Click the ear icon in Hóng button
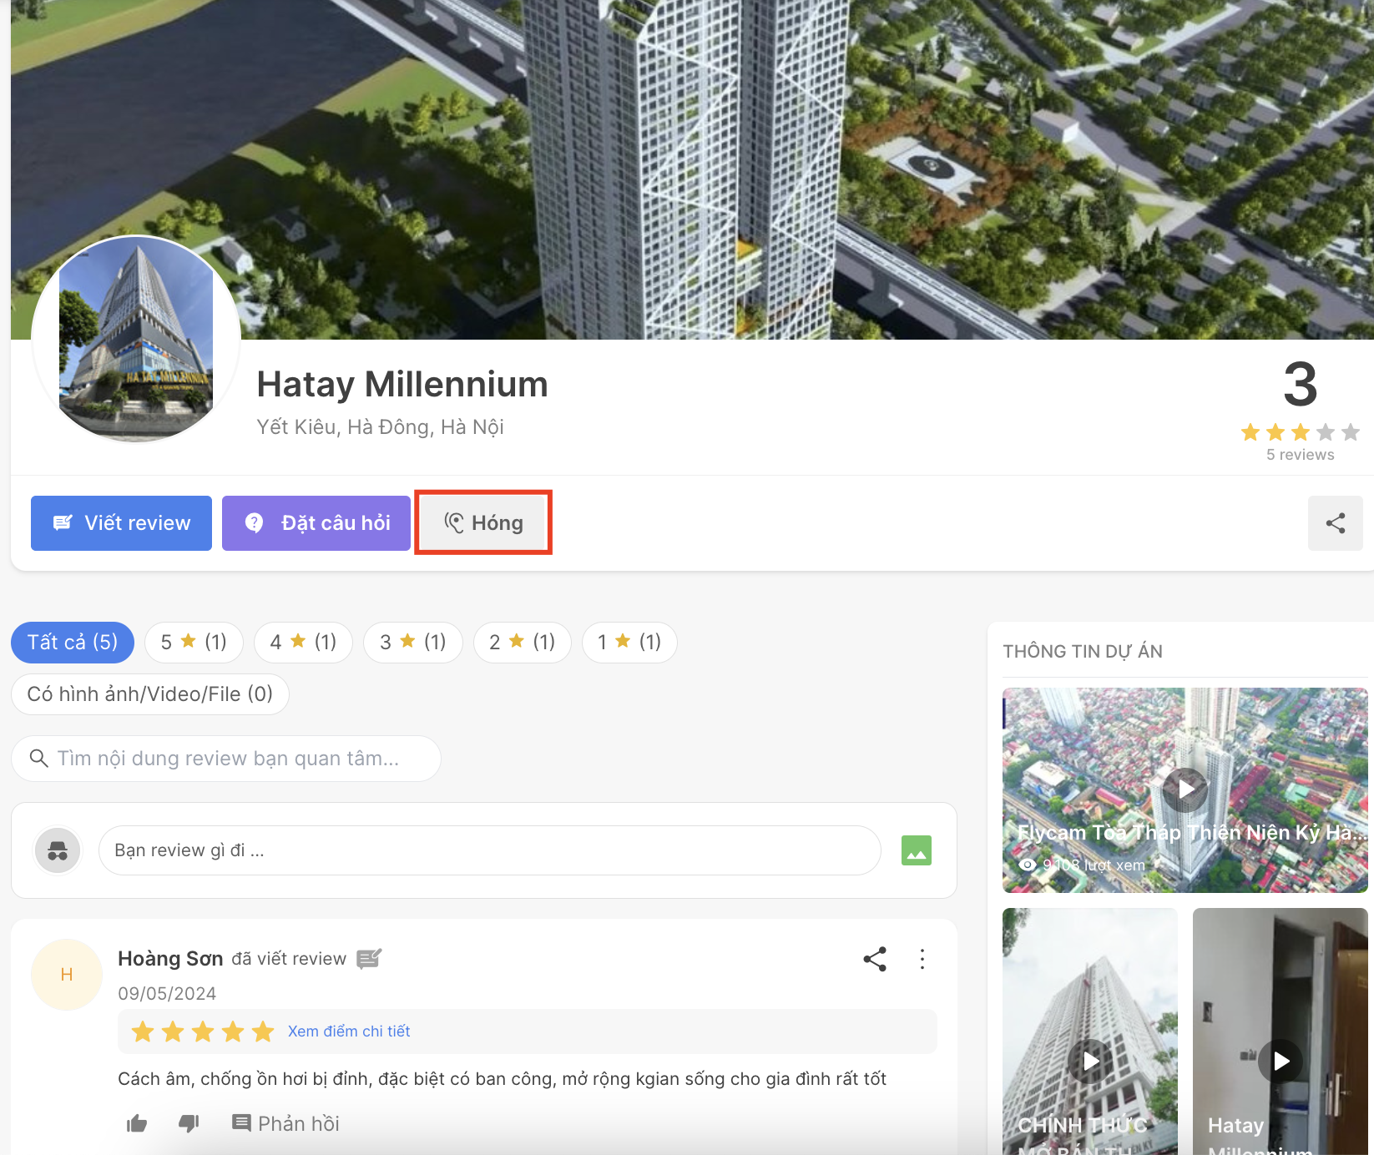Screen dimensions: 1374x1155 tap(453, 523)
